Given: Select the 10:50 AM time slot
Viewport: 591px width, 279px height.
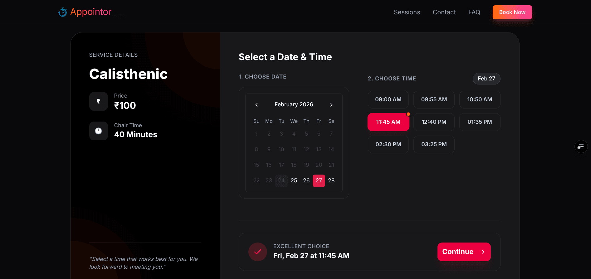Looking at the screenshot, I should point(480,99).
